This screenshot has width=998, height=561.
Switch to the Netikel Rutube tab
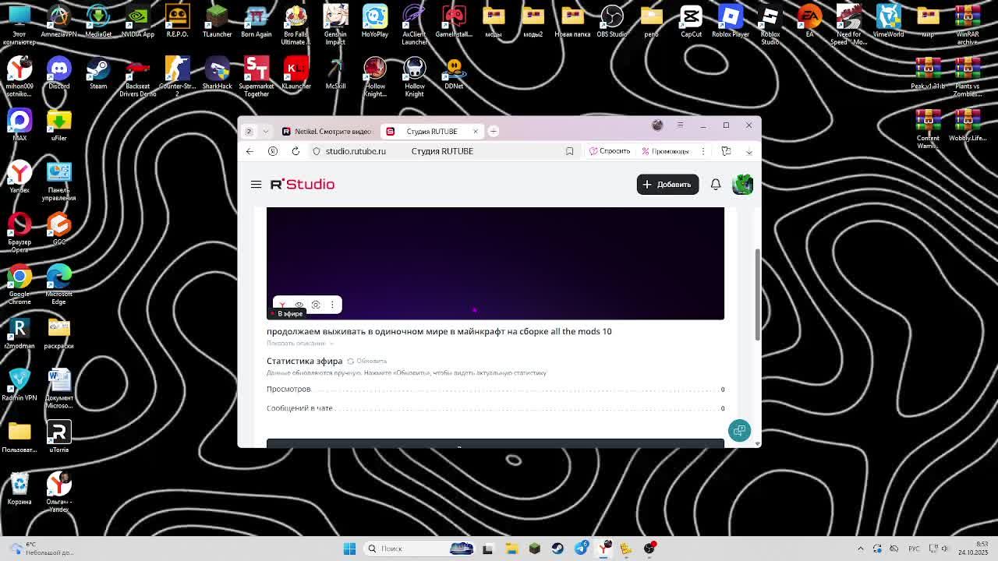click(x=327, y=132)
